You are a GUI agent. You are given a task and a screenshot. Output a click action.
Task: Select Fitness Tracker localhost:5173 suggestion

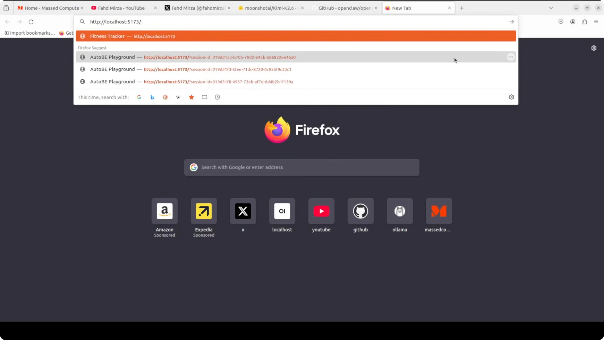(x=296, y=36)
